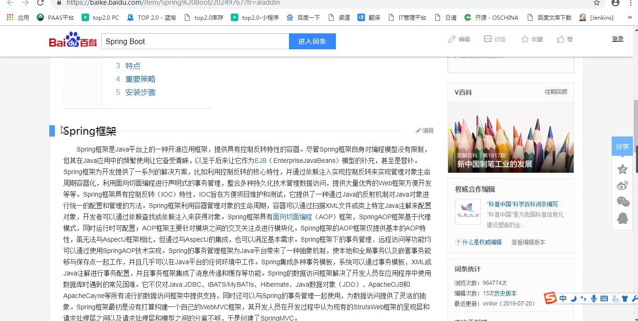The height and width of the screenshot is (321, 638).
Task: Open 历史版本 in 词条统计
Action: [x=505, y=293]
